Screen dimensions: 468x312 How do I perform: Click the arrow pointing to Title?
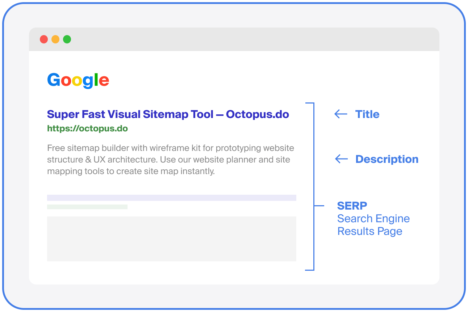tap(340, 114)
